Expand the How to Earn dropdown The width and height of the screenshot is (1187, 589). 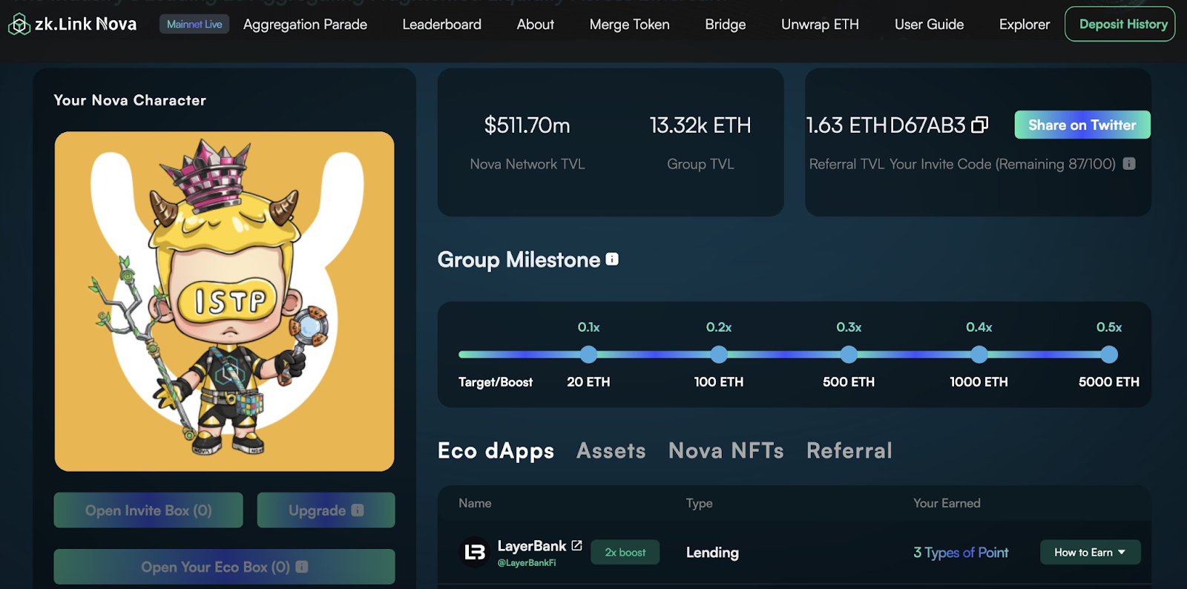(1090, 553)
